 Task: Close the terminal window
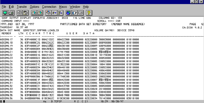pos(201,2)
